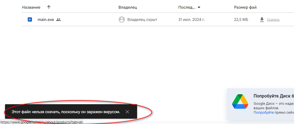Viewport: 294px width, 124px height.
Task: Click the Владелец column header
Action: [x=128, y=8]
